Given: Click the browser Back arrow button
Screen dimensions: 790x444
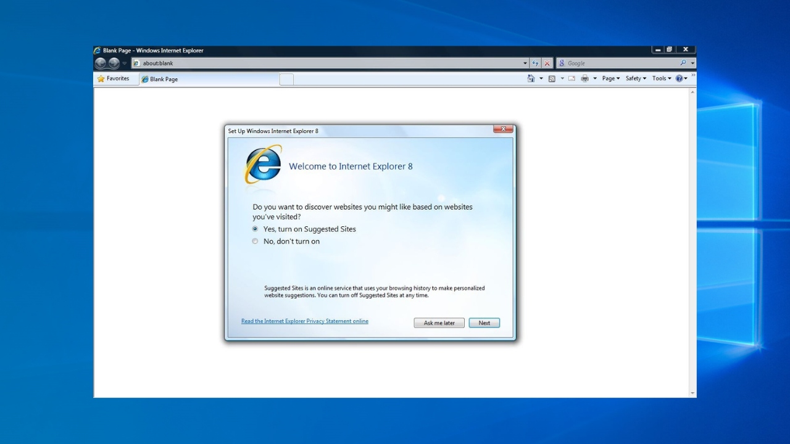Looking at the screenshot, I should coord(100,63).
